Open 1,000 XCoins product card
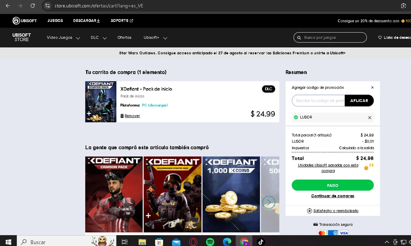This screenshot has height=246, width=411. point(231,194)
